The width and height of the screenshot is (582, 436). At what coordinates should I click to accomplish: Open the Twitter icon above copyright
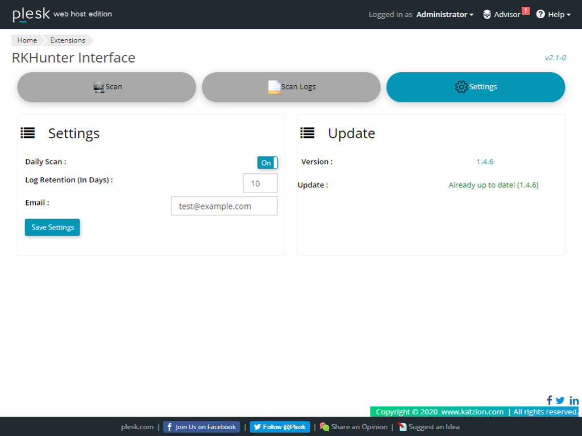tap(560, 400)
